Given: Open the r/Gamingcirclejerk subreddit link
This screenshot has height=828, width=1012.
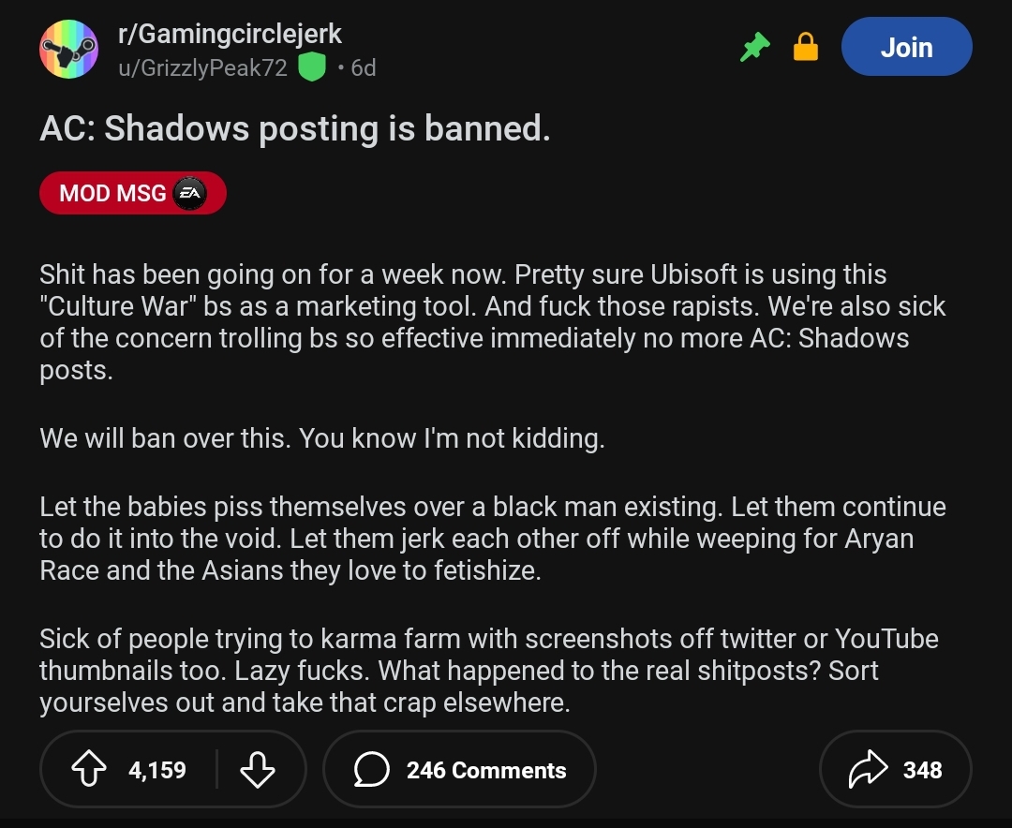Looking at the screenshot, I should click(230, 34).
